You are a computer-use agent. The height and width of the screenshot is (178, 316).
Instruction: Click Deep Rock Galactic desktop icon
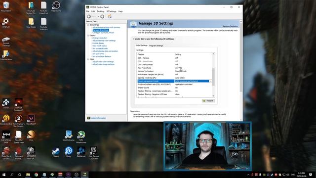(6, 153)
